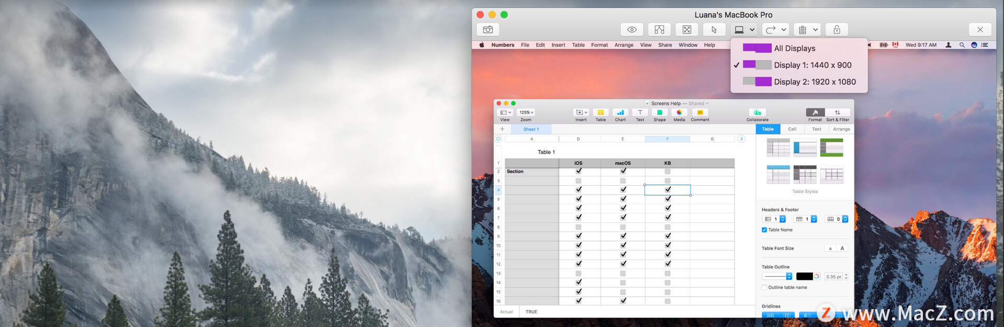This screenshot has width=1004, height=327.
Task: Click the Sort & Filter toolbar button
Action: click(838, 112)
